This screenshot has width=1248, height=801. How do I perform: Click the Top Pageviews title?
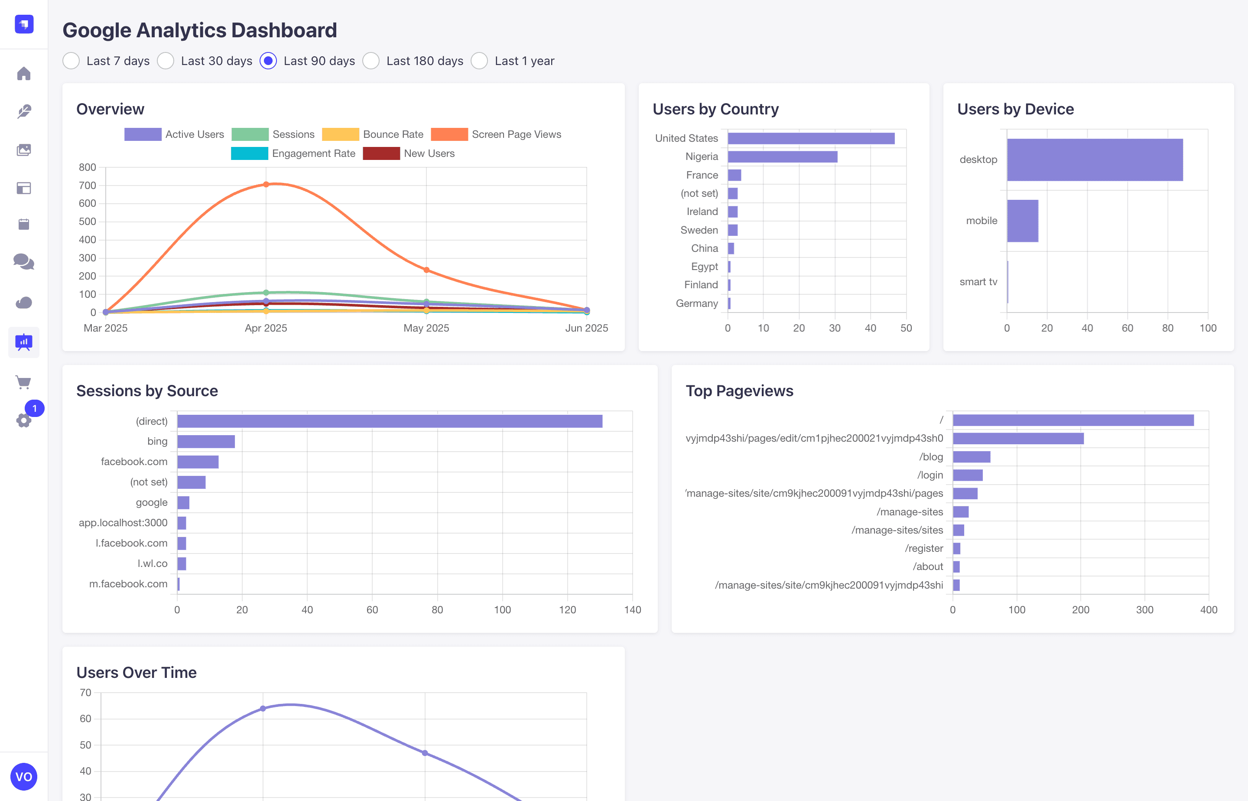tap(739, 391)
